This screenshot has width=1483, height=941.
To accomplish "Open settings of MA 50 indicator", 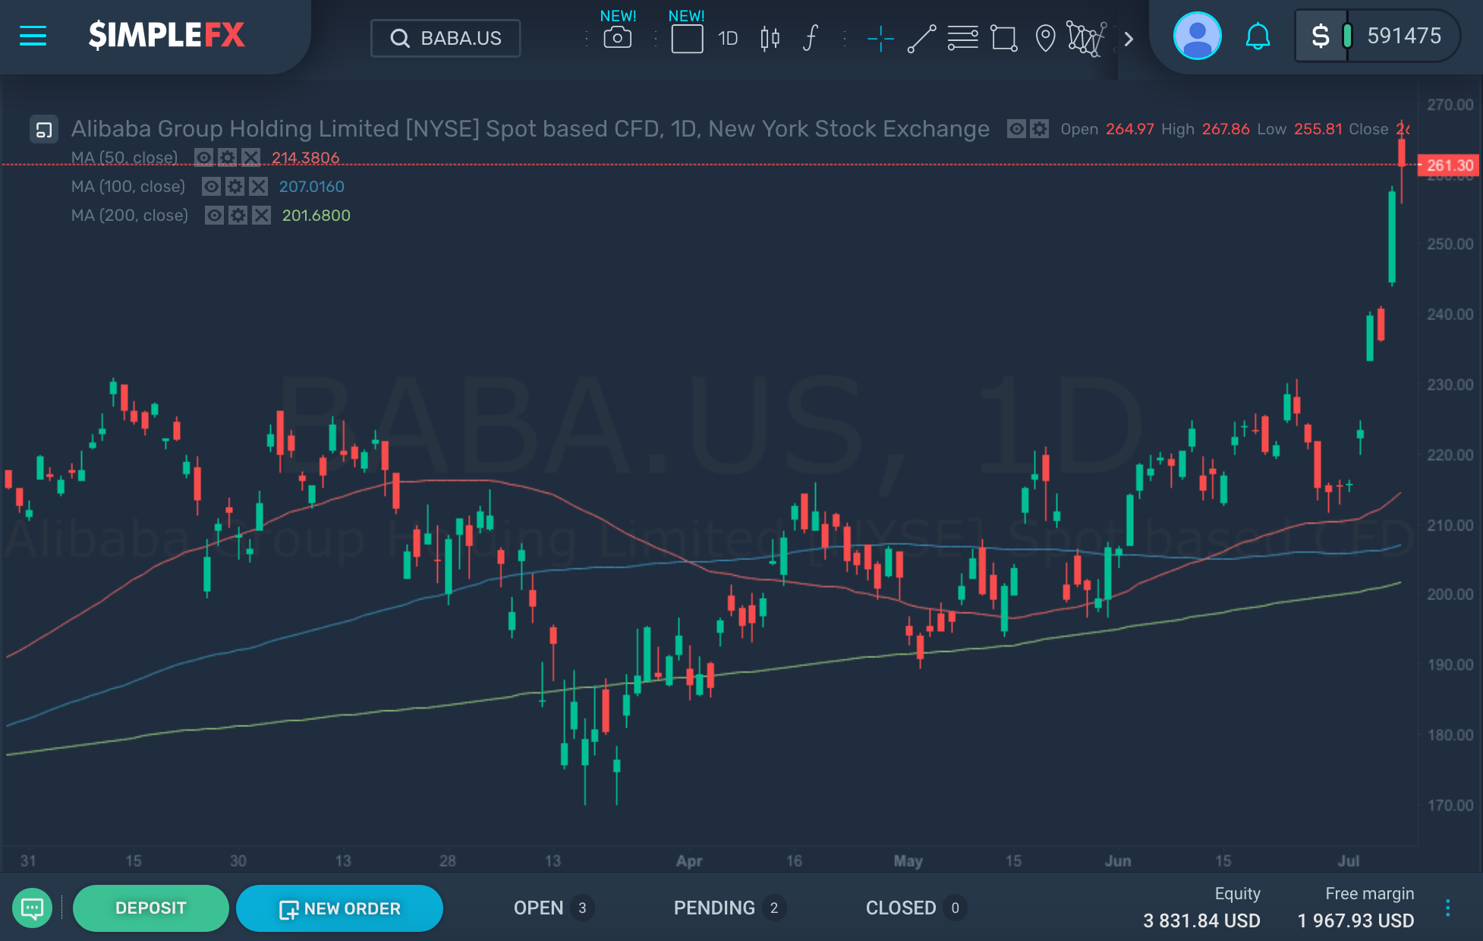I will 227,158.
